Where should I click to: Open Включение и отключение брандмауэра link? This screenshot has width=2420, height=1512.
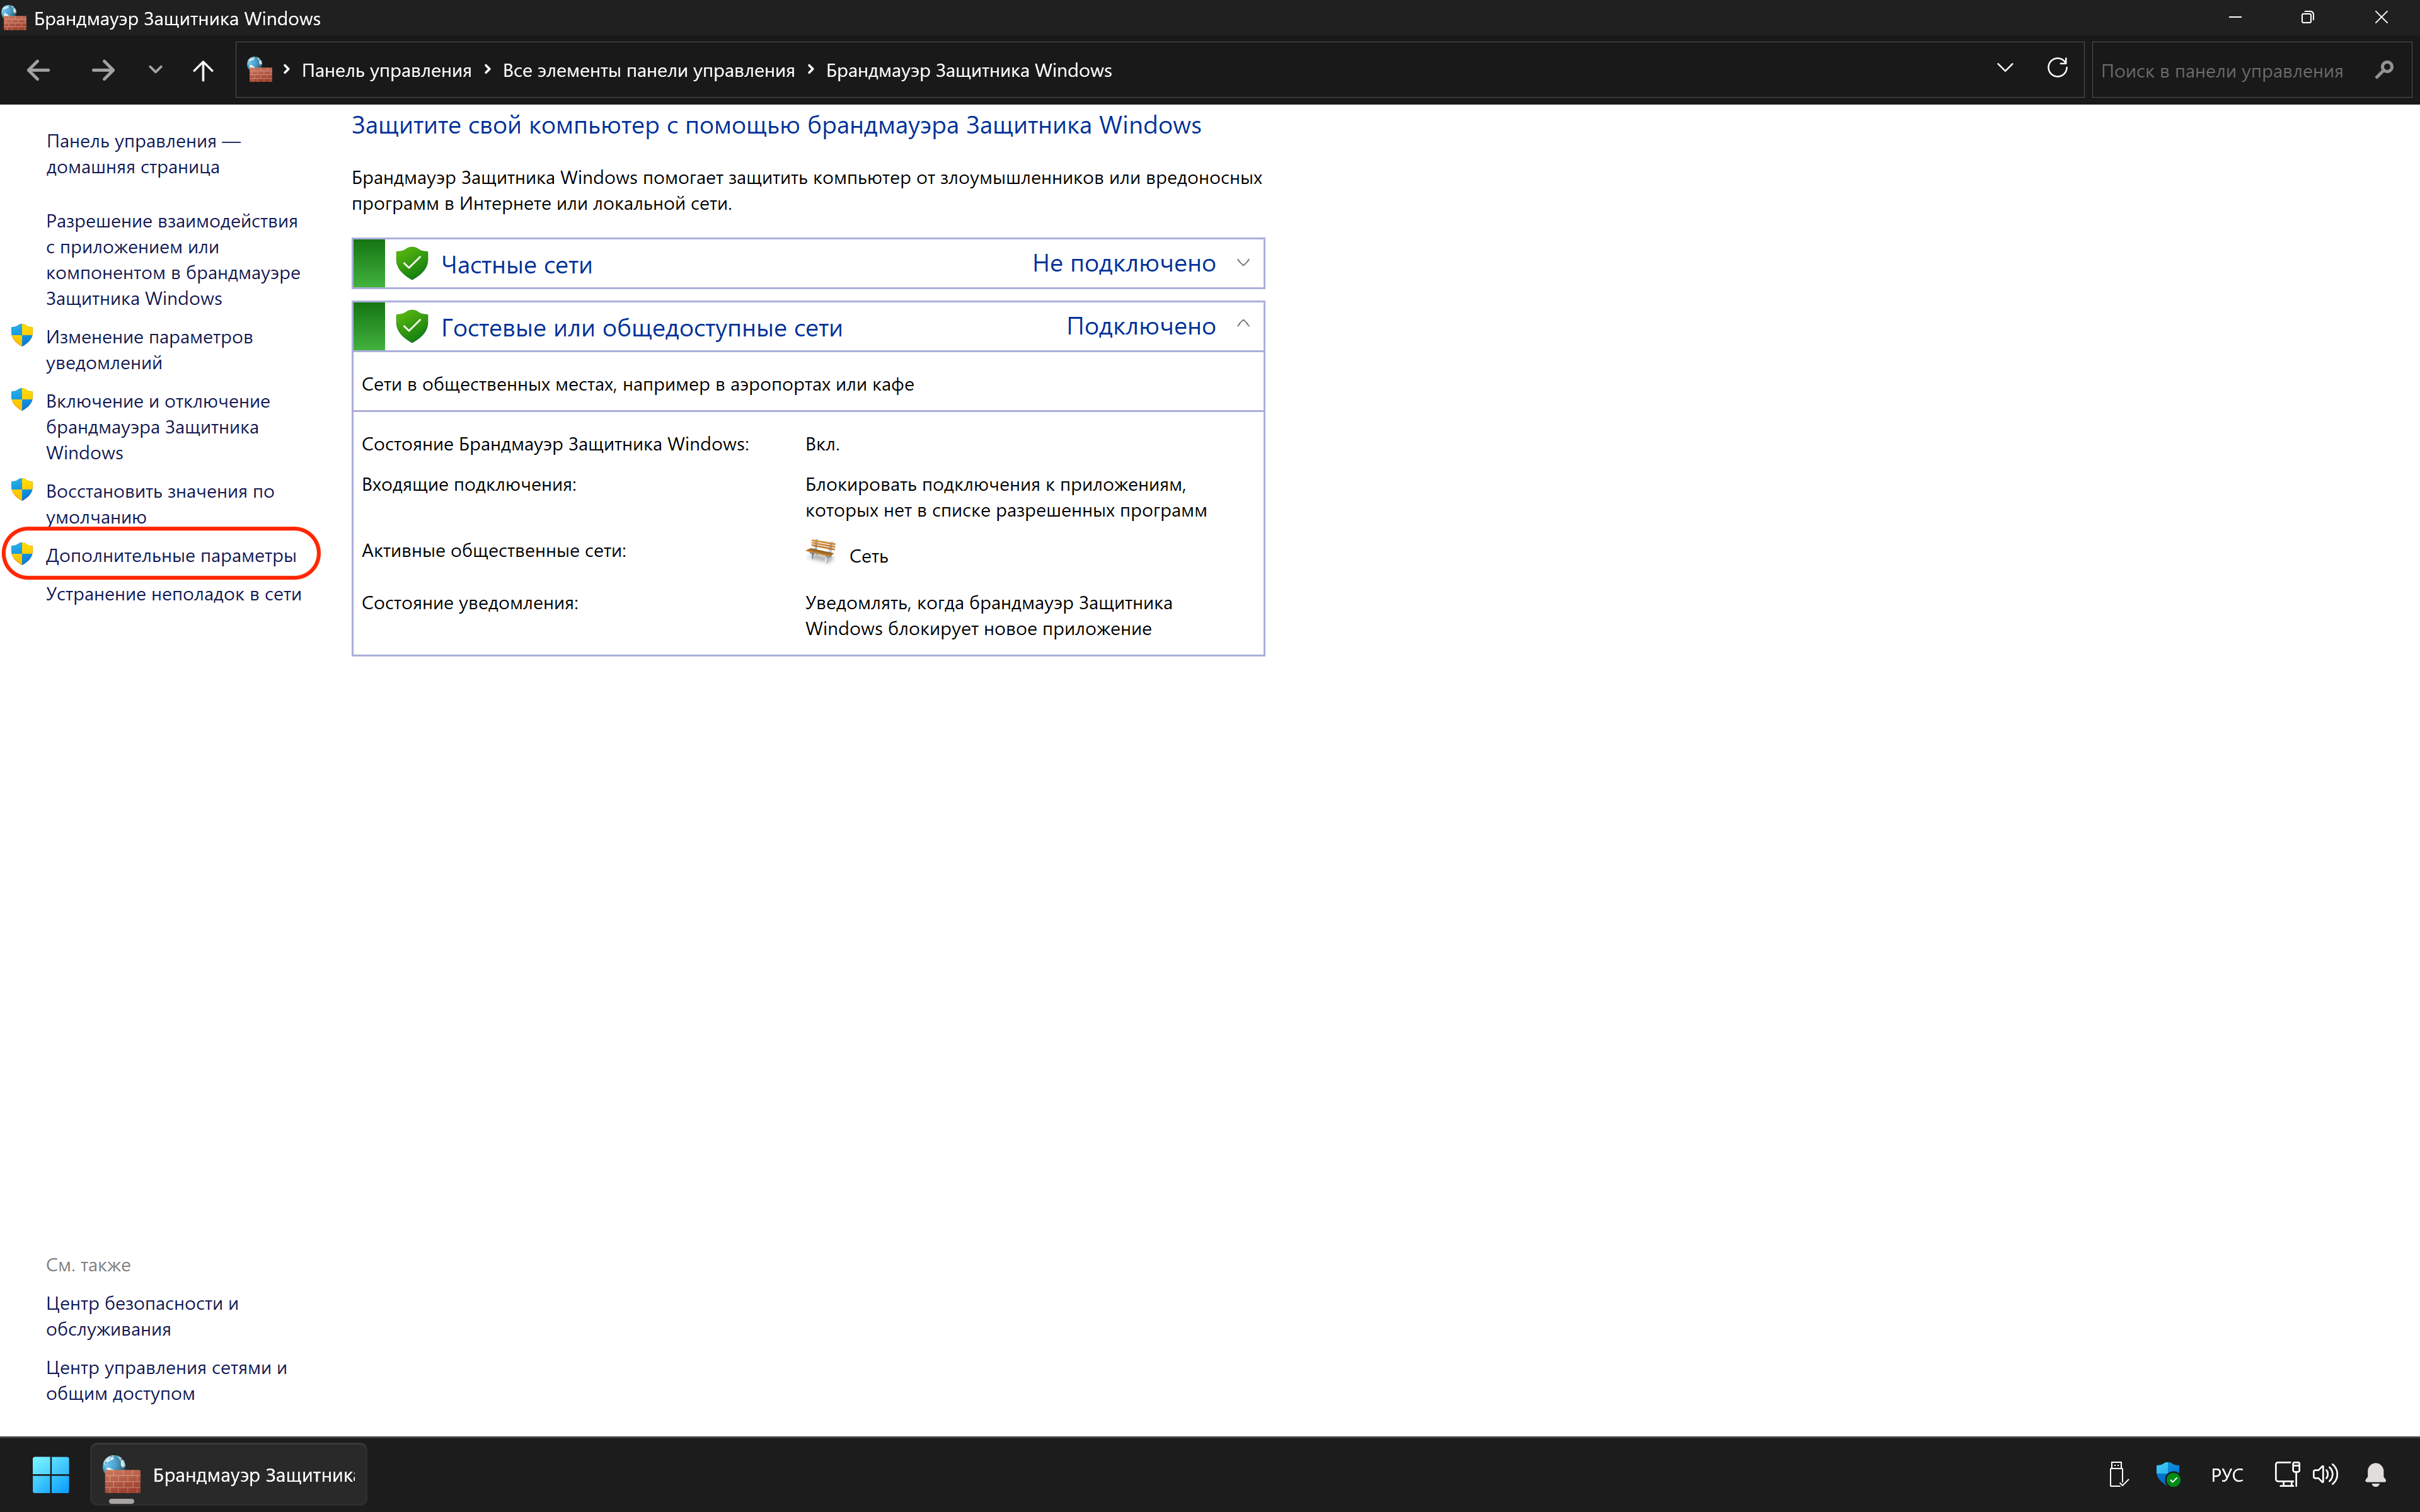[157, 427]
